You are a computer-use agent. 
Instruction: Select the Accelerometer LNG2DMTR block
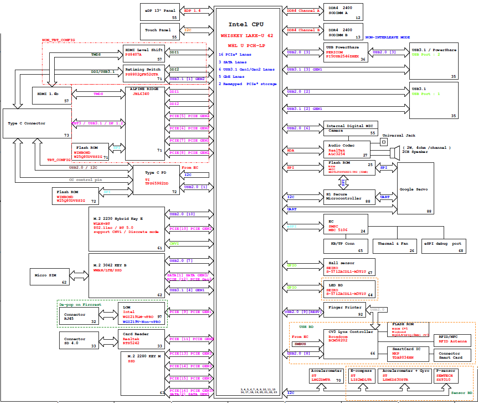point(326,376)
